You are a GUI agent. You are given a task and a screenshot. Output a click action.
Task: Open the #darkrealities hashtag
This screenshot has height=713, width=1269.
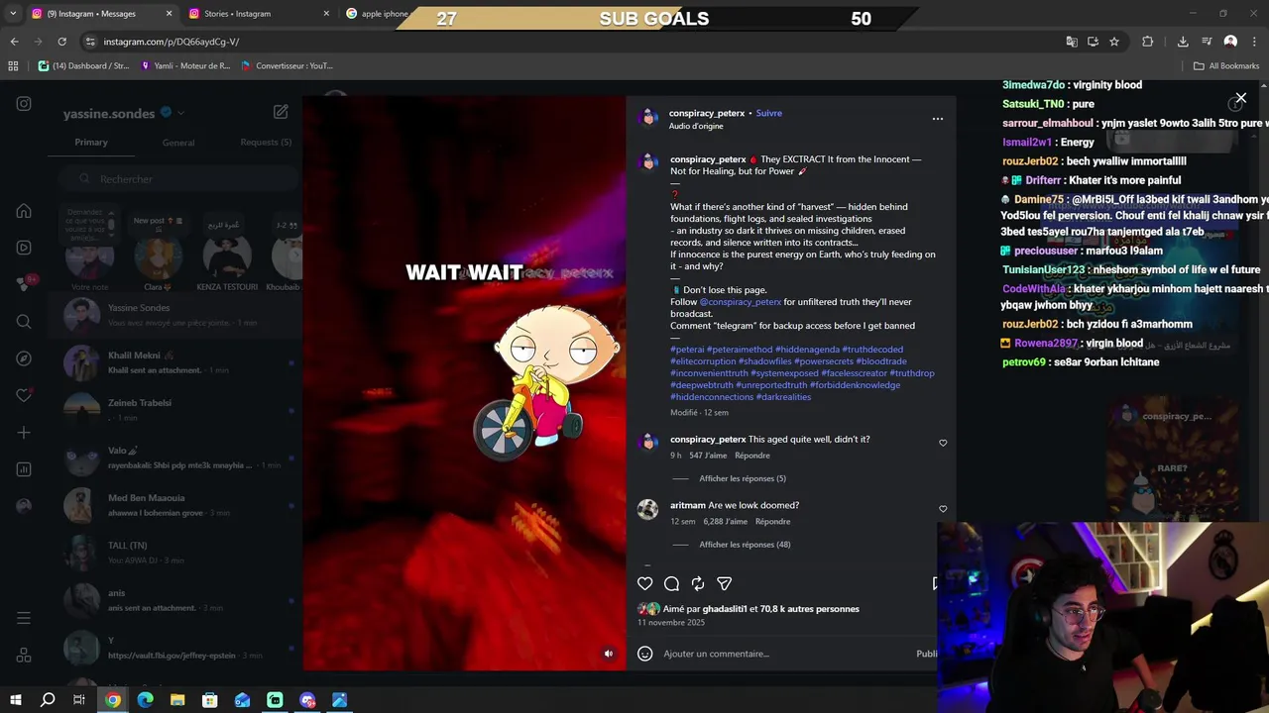point(783,397)
